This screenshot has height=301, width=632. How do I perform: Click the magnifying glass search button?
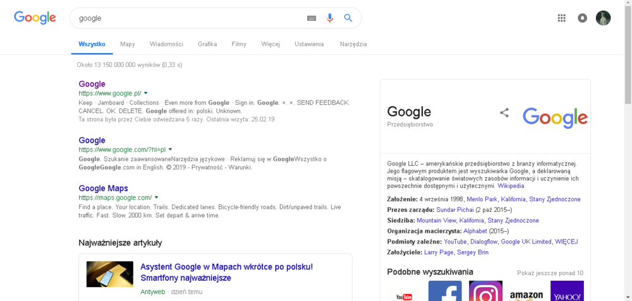click(348, 18)
